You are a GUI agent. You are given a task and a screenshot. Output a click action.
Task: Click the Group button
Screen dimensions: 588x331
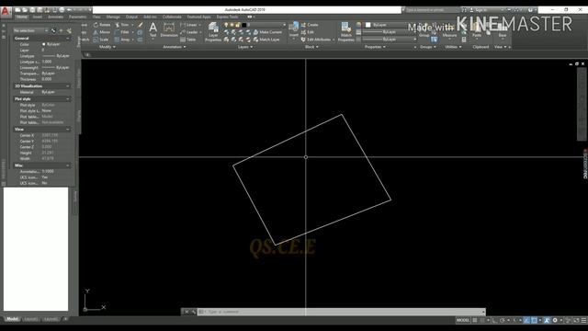tap(424, 30)
